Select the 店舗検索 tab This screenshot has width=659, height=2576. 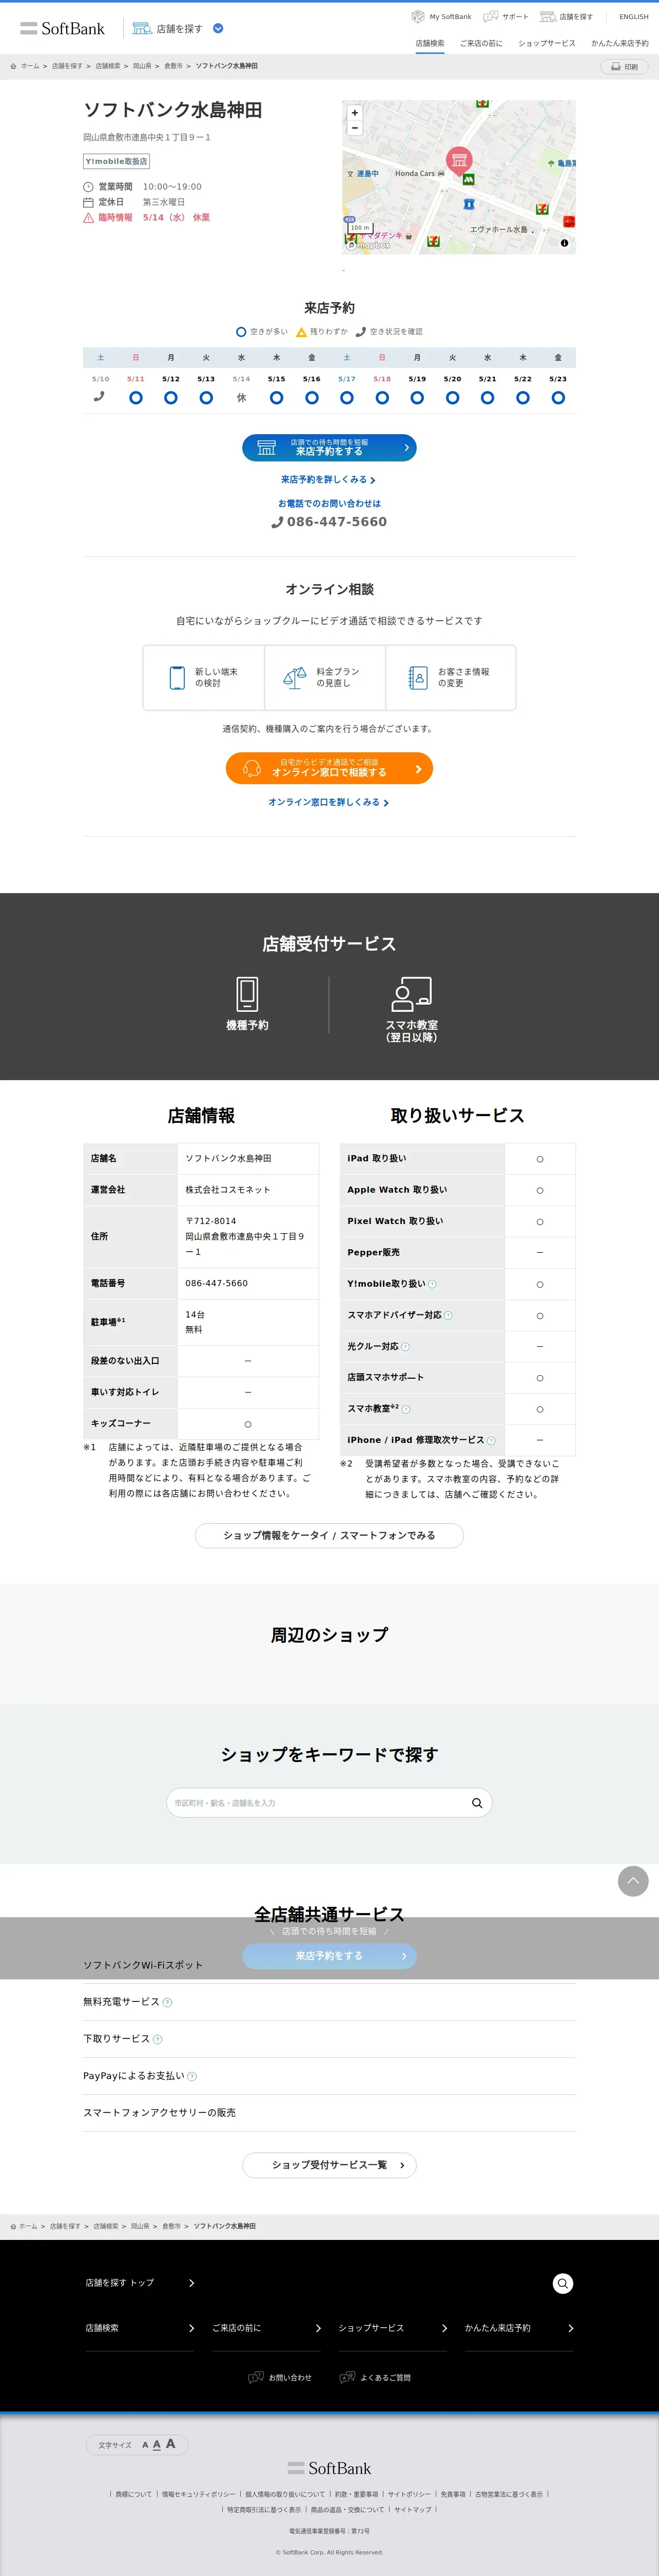[x=430, y=43]
